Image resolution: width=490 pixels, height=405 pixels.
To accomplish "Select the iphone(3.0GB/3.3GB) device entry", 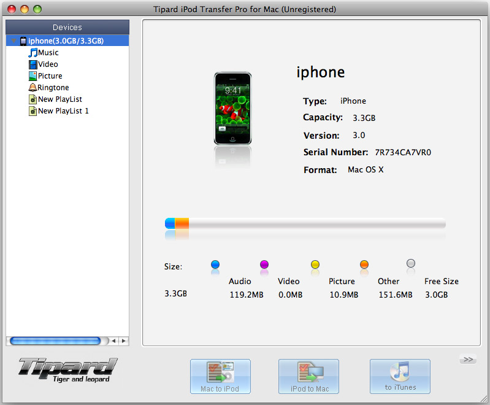I will (66, 41).
